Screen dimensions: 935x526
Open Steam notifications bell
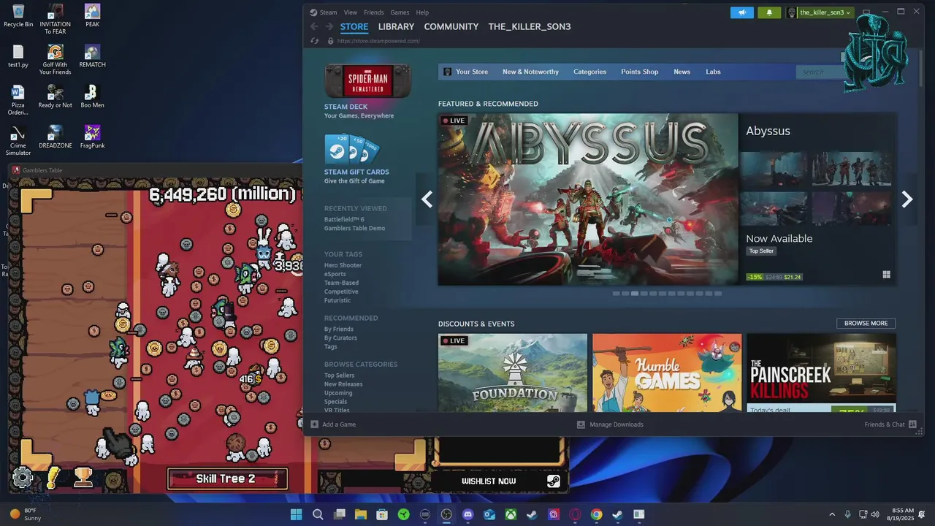769,12
